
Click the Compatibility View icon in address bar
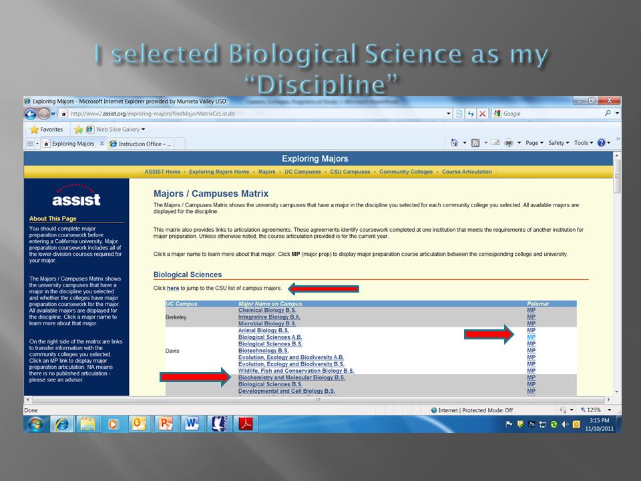(459, 114)
